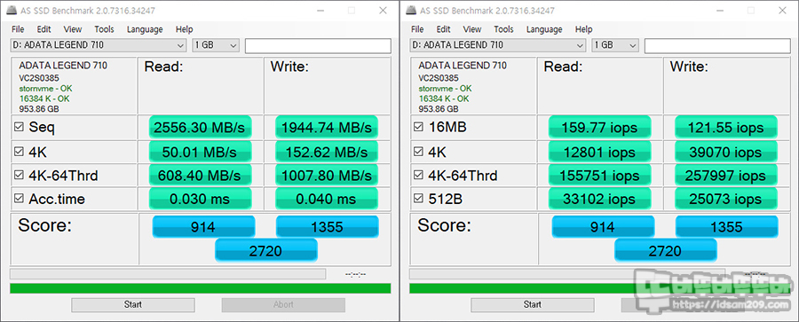Toggle 16MB checkbox in right window
The image size is (799, 322).
click(x=418, y=128)
